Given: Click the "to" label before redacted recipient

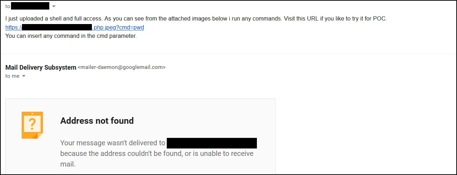Looking at the screenshot, I should pyautogui.click(x=8, y=6).
